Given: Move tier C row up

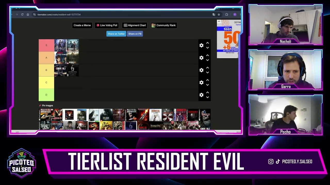Looking at the screenshot, I should tap(207, 80).
